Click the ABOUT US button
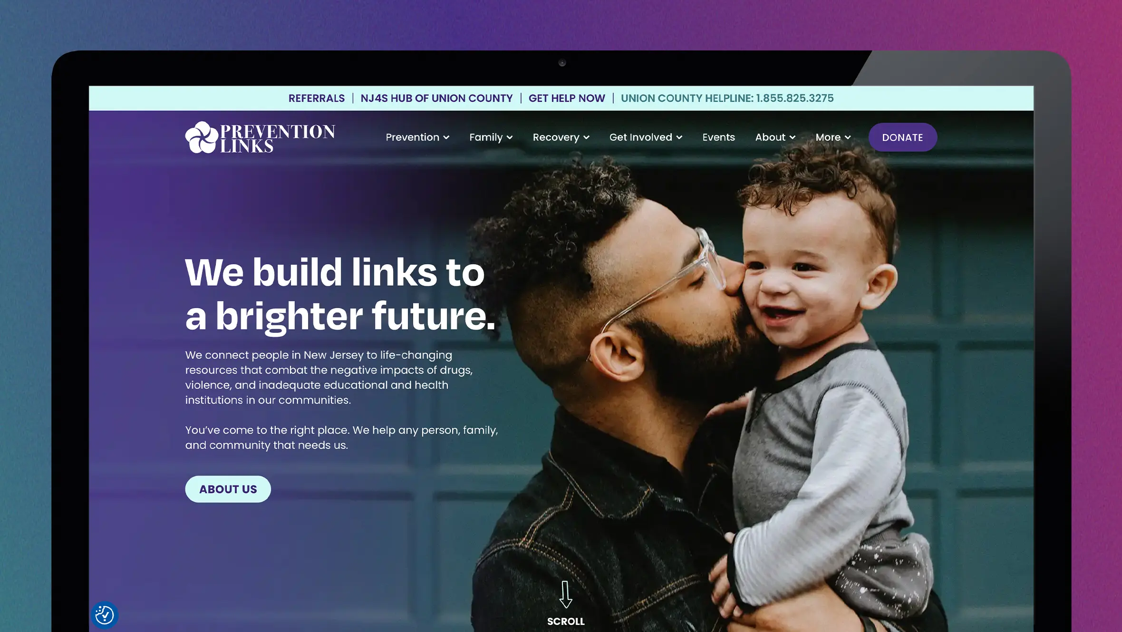The width and height of the screenshot is (1122, 632). tap(227, 489)
